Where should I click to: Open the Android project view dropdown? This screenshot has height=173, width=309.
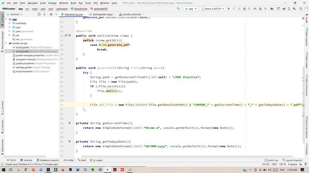click(14, 14)
